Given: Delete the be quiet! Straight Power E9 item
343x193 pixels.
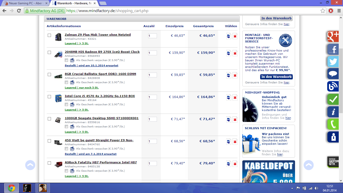Looking at the screenshot, I should point(235,142).
